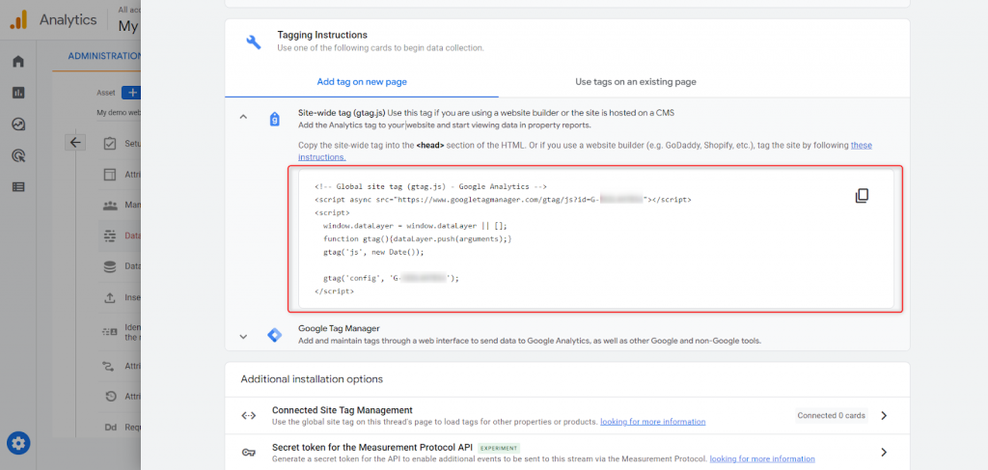Open Measurement Protocol API secret chevron
This screenshot has width=988, height=470.
tap(884, 452)
